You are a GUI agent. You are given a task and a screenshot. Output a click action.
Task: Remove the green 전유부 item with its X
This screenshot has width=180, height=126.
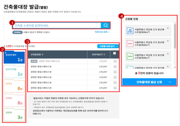tap(168, 54)
